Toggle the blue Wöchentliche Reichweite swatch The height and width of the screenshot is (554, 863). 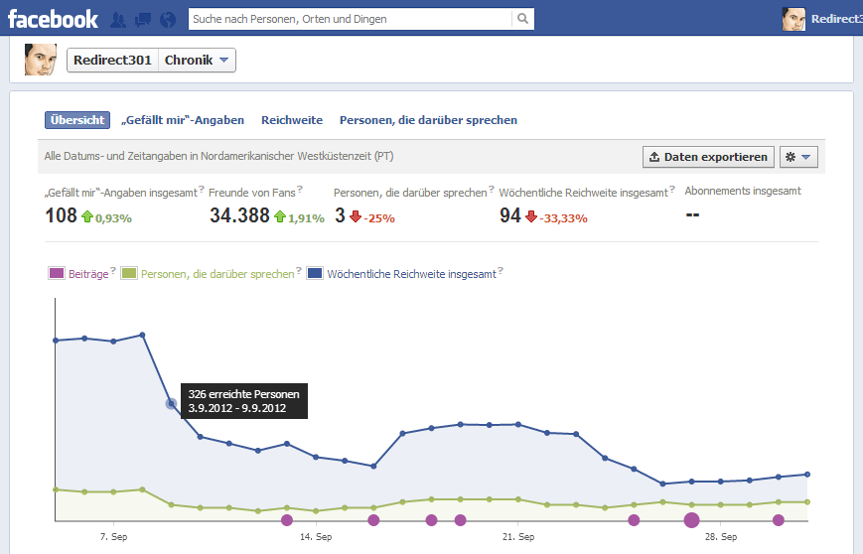(315, 273)
